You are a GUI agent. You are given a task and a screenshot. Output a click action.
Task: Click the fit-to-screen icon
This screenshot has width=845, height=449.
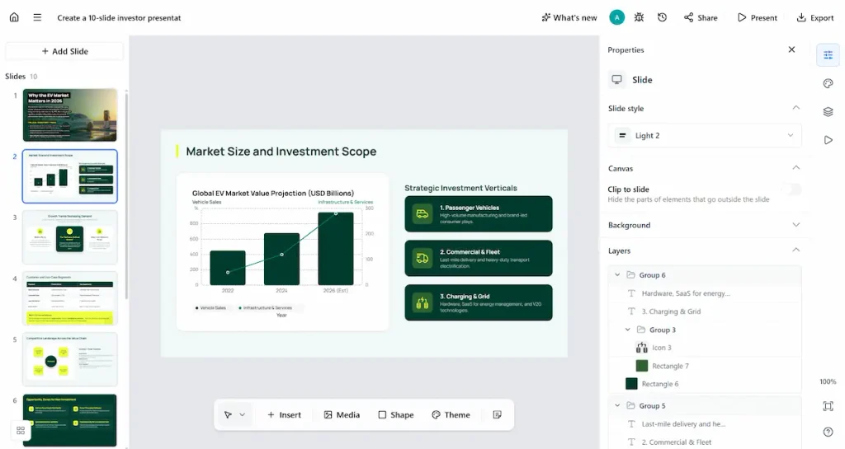pyautogui.click(x=828, y=406)
